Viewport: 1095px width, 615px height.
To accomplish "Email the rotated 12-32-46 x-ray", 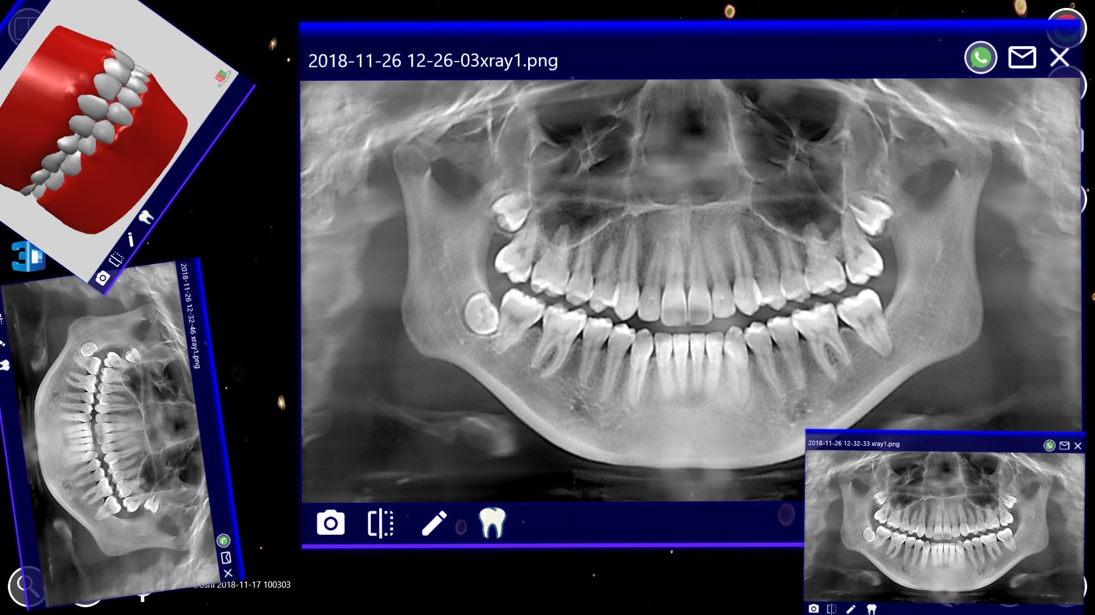I will point(226,557).
